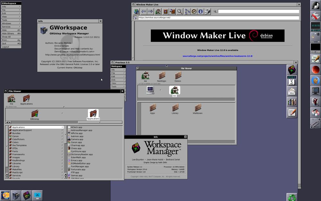Image resolution: width=321 pixels, height=201 pixels.
Task: Click the linked-pages icon beside the compass
Action: [187, 12]
